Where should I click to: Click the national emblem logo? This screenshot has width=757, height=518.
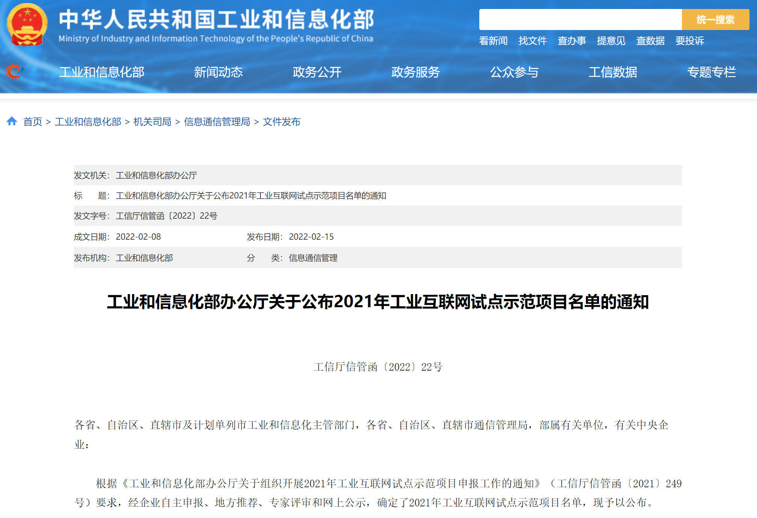click(27, 25)
